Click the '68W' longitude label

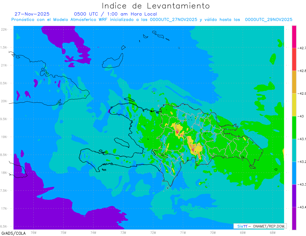click(x=273, y=232)
